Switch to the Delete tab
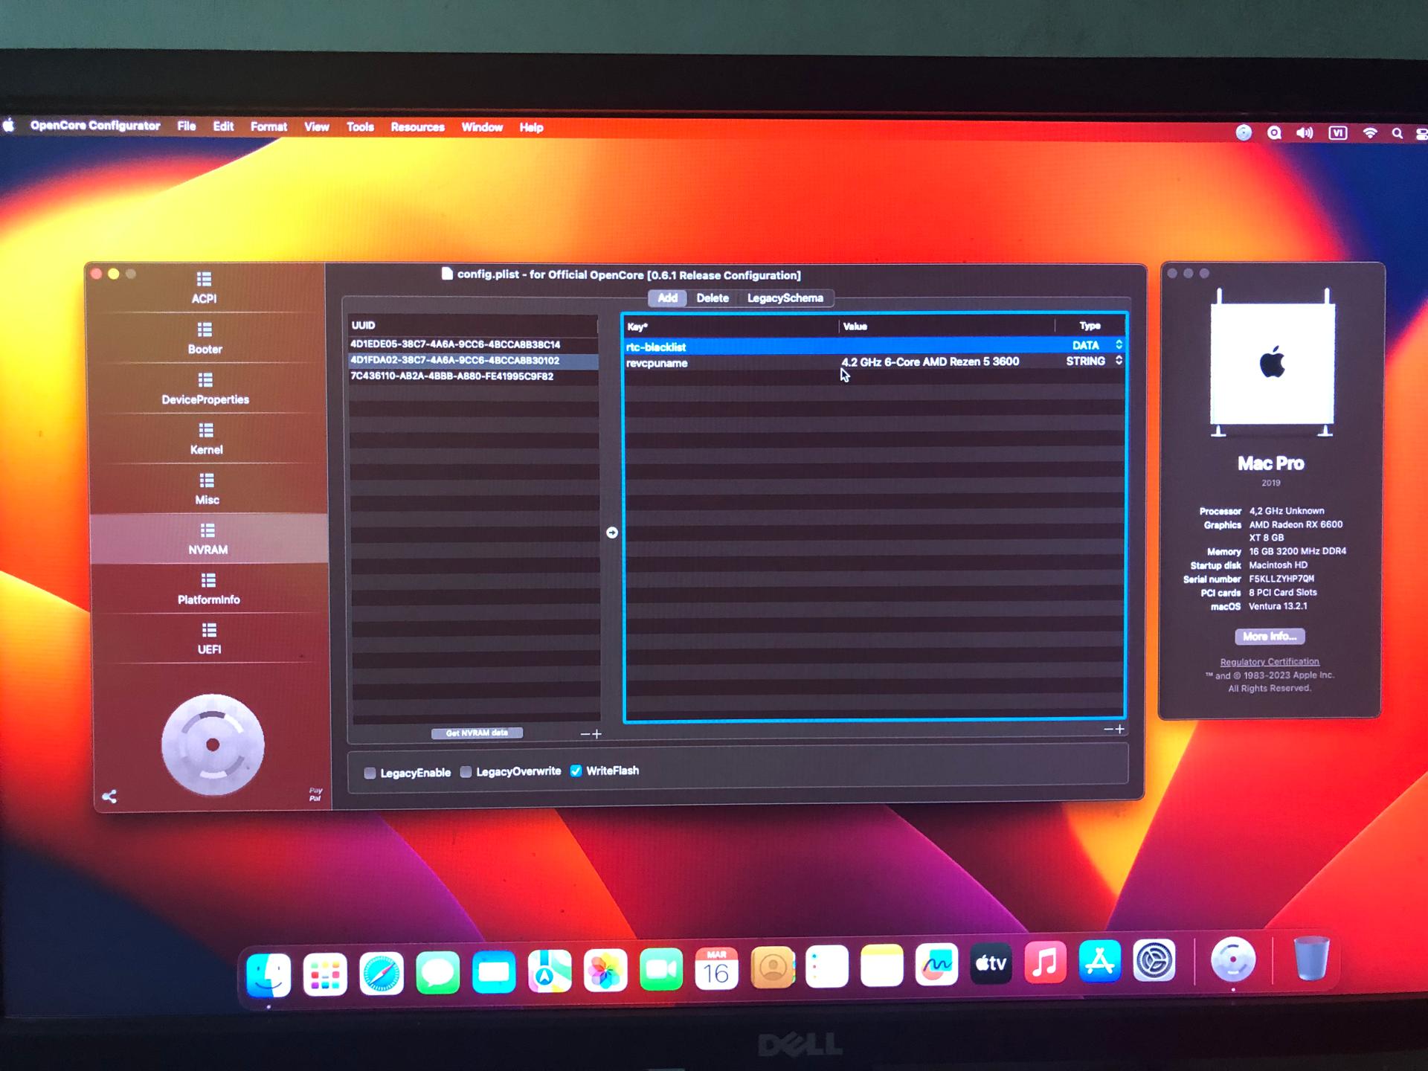 click(x=713, y=298)
